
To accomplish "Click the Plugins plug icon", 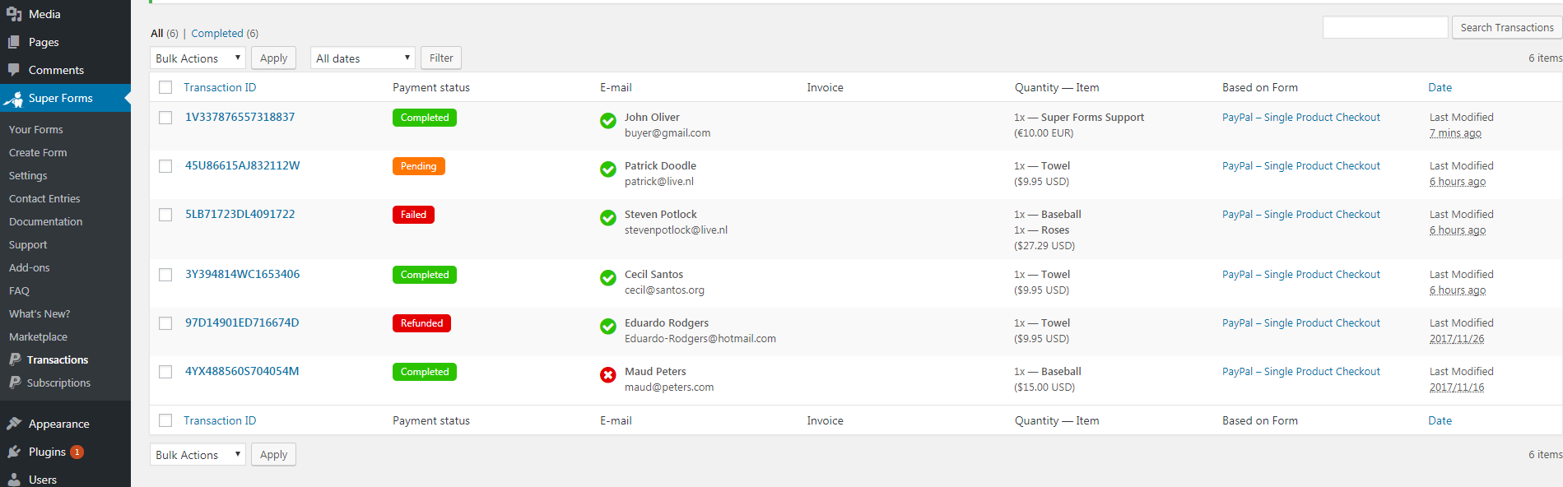I will (x=14, y=452).
